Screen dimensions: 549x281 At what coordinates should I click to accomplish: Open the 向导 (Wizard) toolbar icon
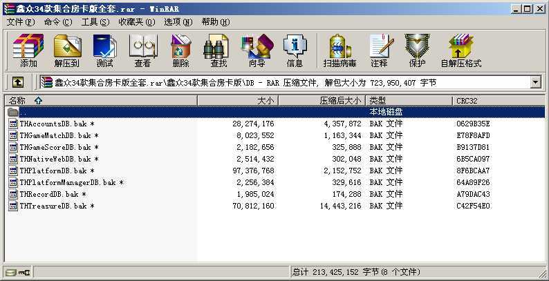[x=257, y=50]
